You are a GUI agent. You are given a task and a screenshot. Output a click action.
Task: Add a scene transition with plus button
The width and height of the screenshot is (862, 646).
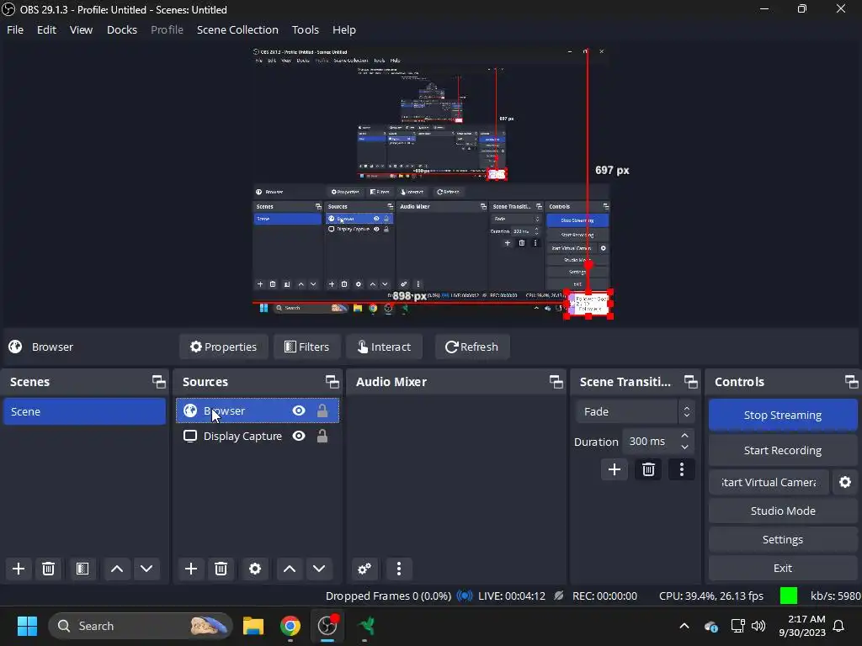click(614, 469)
